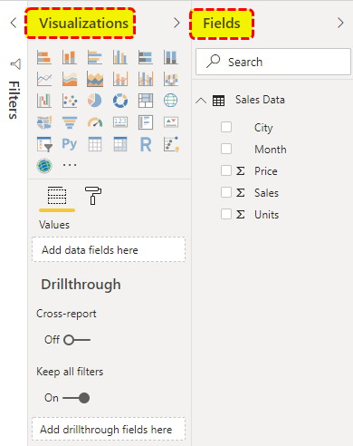Turn on the Cross-report toggle
Image resolution: width=353 pixels, height=446 pixels.
coord(77,340)
